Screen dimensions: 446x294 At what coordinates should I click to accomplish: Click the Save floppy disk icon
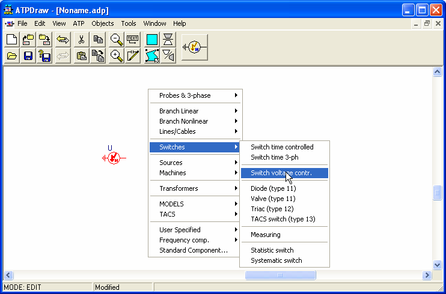tap(28, 56)
